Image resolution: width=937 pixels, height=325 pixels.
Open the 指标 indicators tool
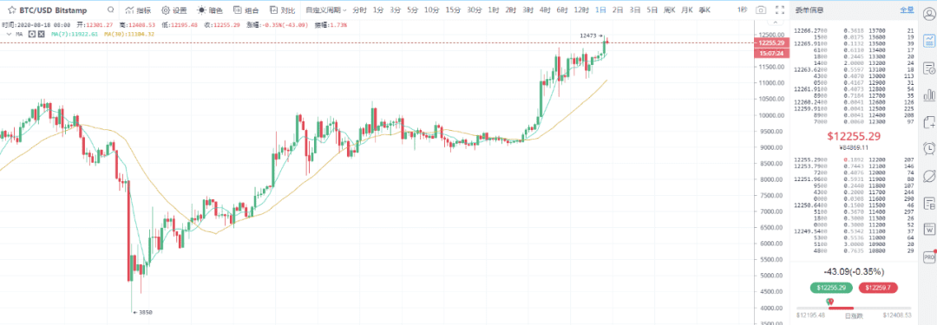[139, 10]
